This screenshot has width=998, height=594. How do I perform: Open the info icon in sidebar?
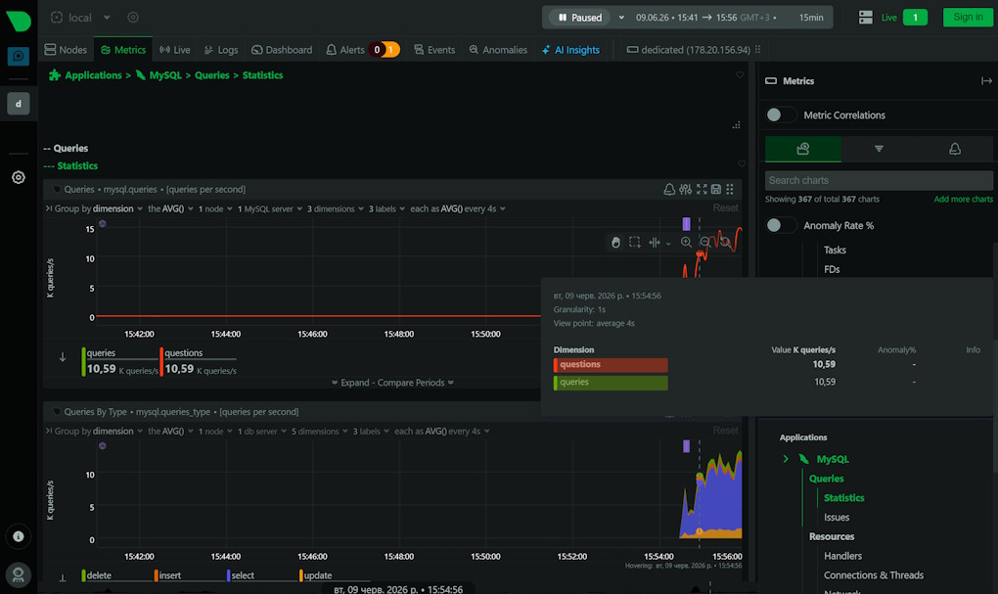point(19,536)
